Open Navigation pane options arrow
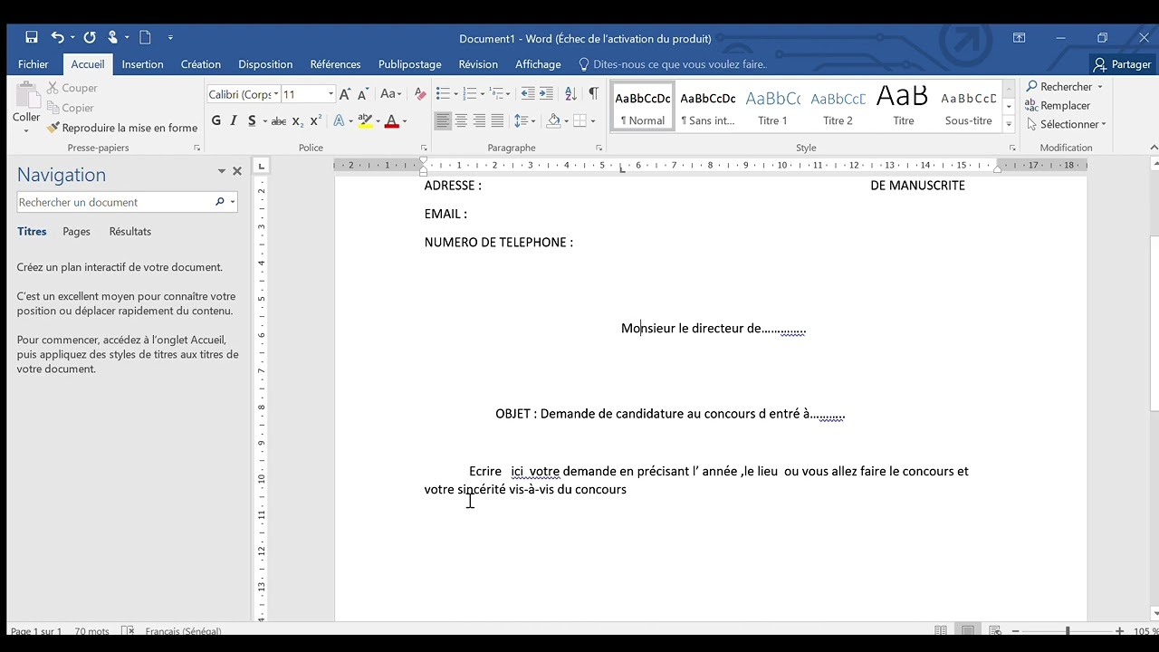The image size is (1159, 652). [221, 171]
